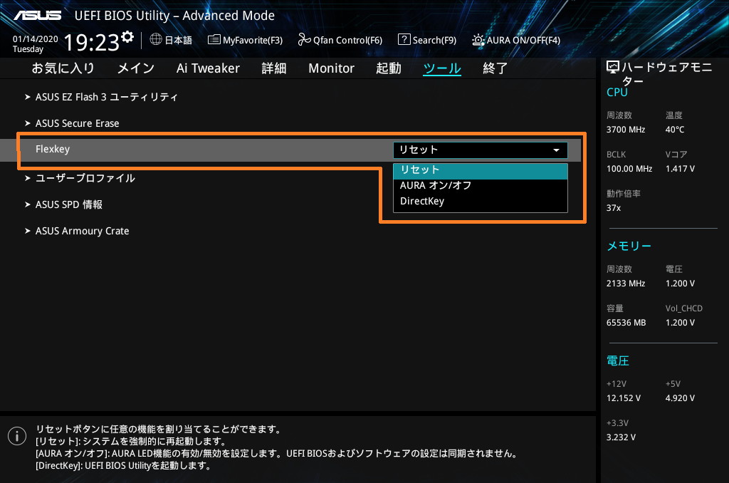Open MyFavorite(F3) menu
The width and height of the screenshot is (729, 483).
[245, 40]
